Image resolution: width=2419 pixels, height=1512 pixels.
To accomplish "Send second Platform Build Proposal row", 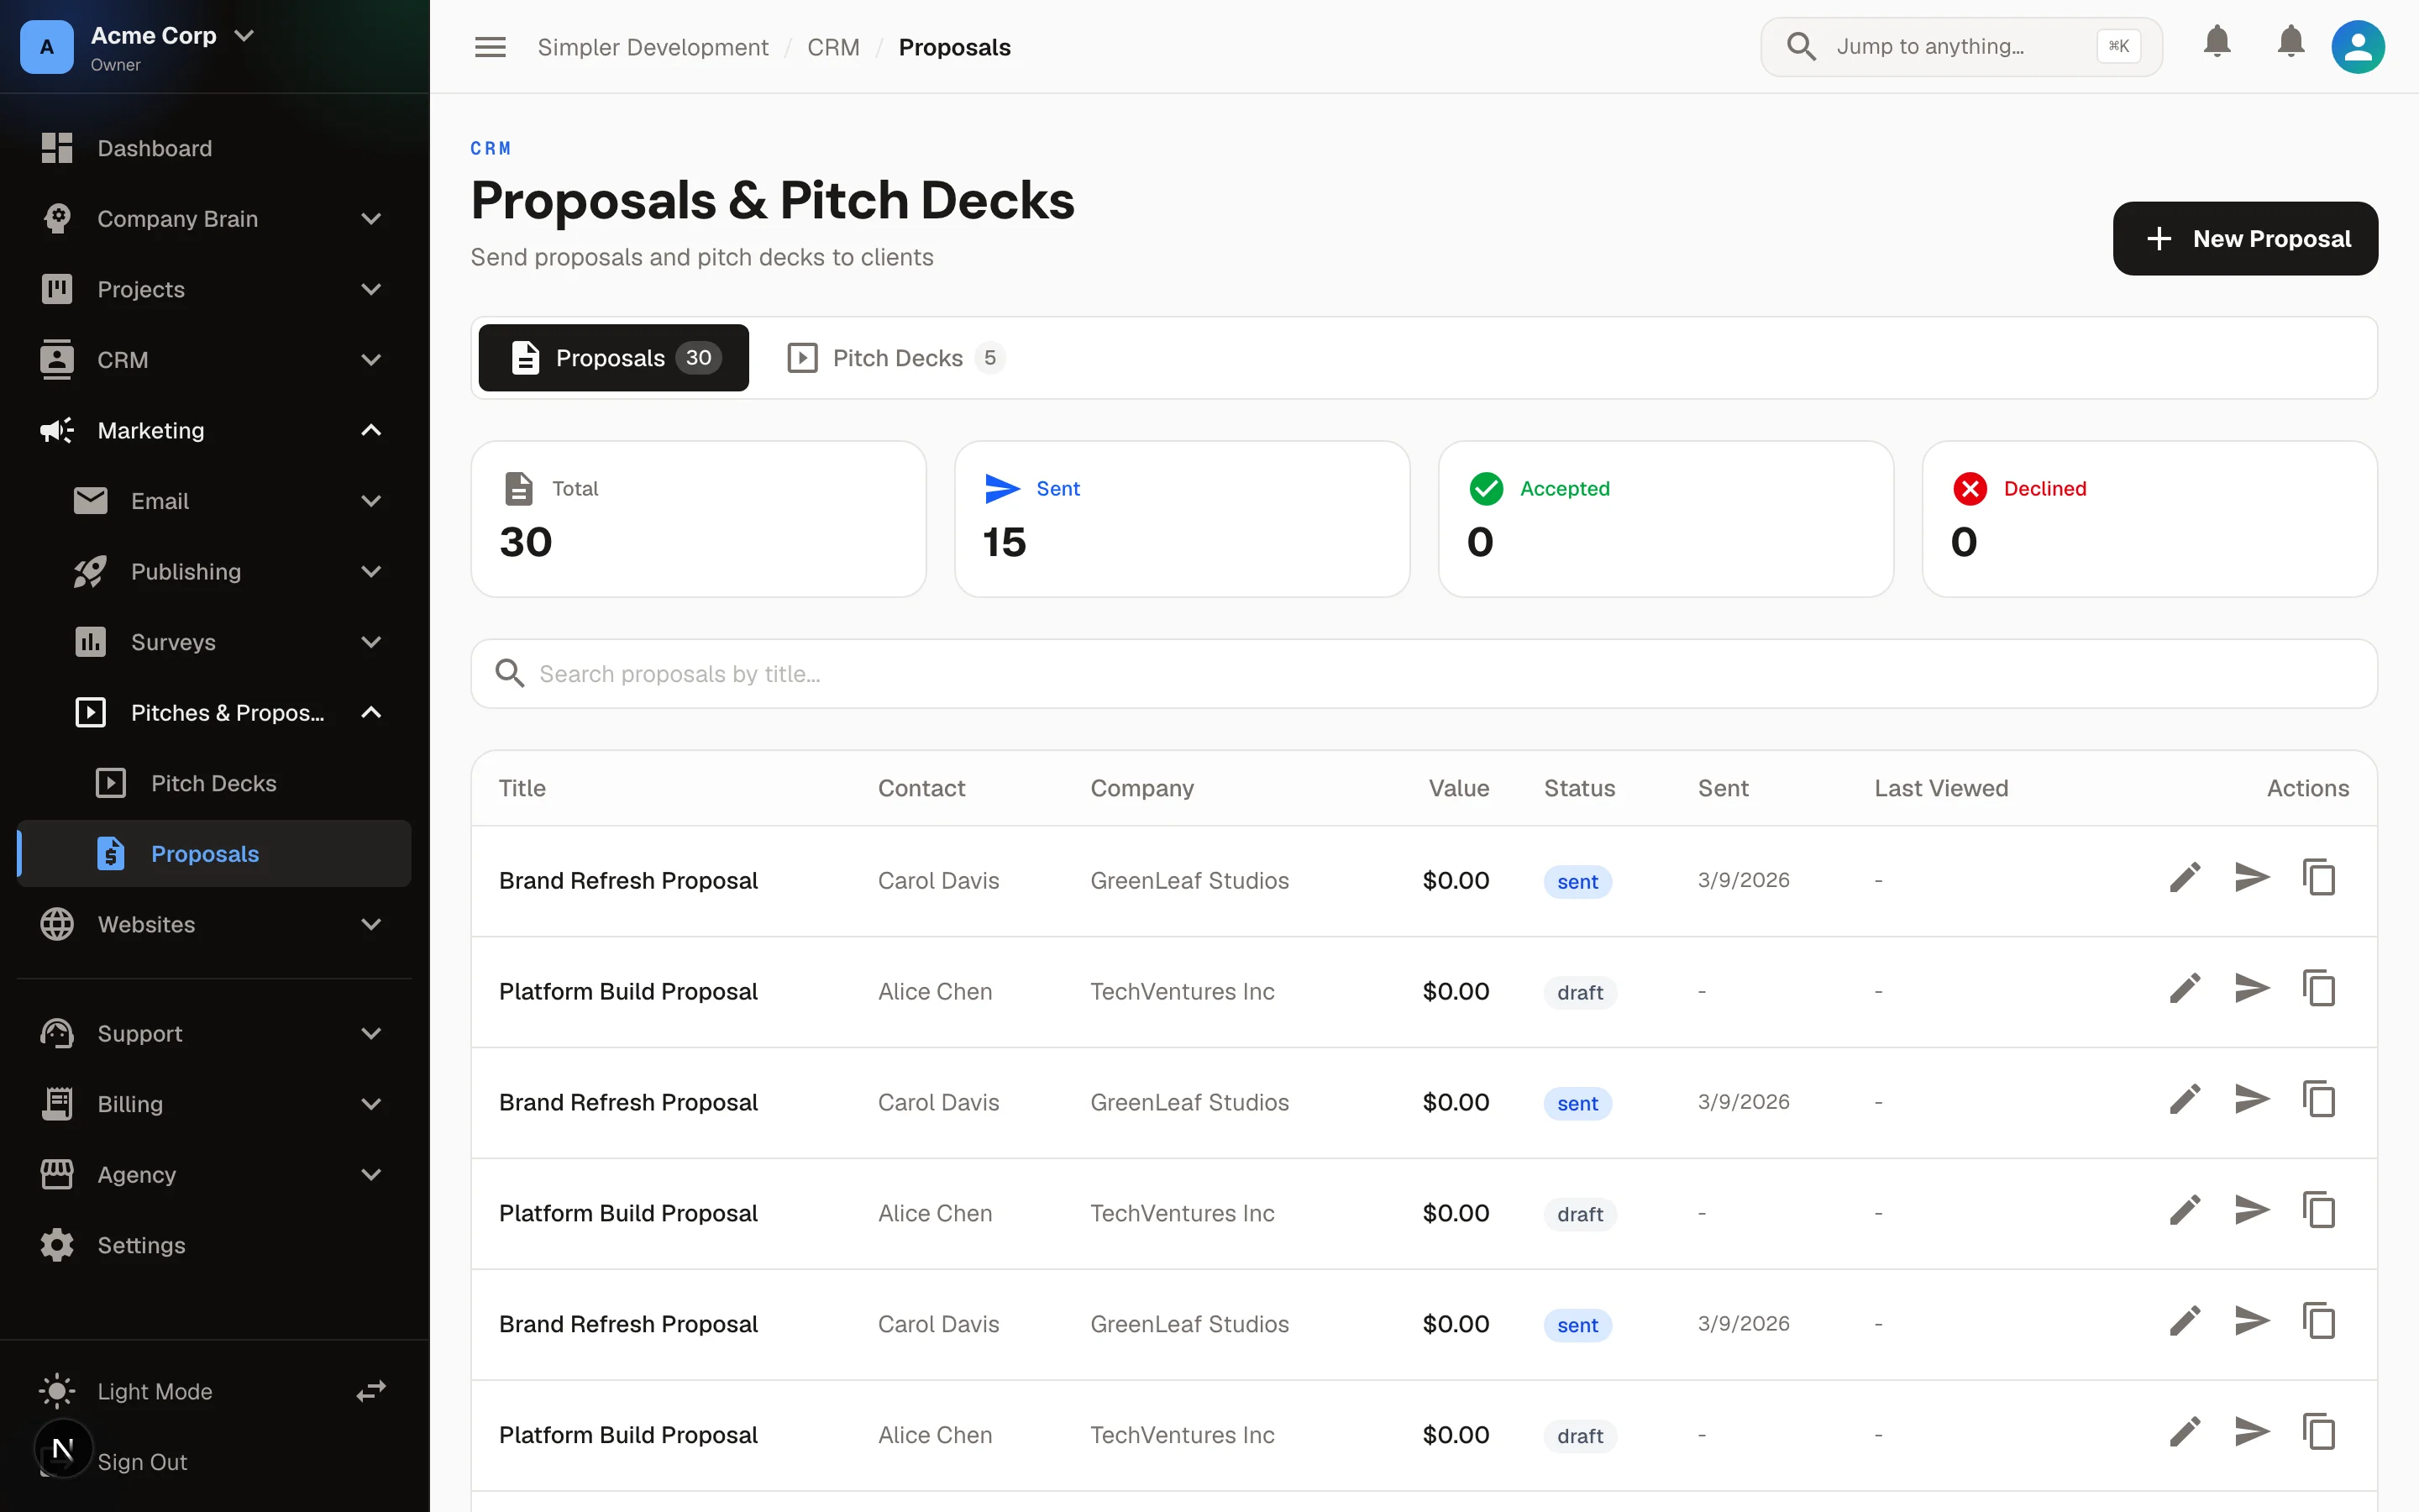I will tap(2251, 1211).
